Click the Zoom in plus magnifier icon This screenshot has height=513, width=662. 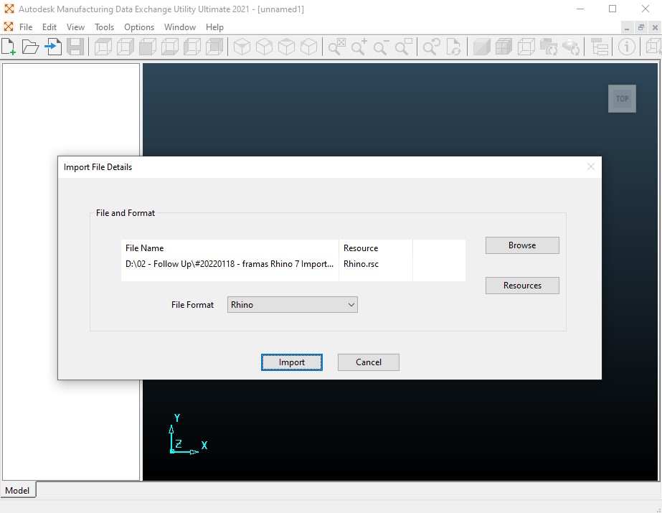click(x=359, y=47)
